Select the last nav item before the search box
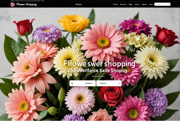 click(x=151, y=4)
